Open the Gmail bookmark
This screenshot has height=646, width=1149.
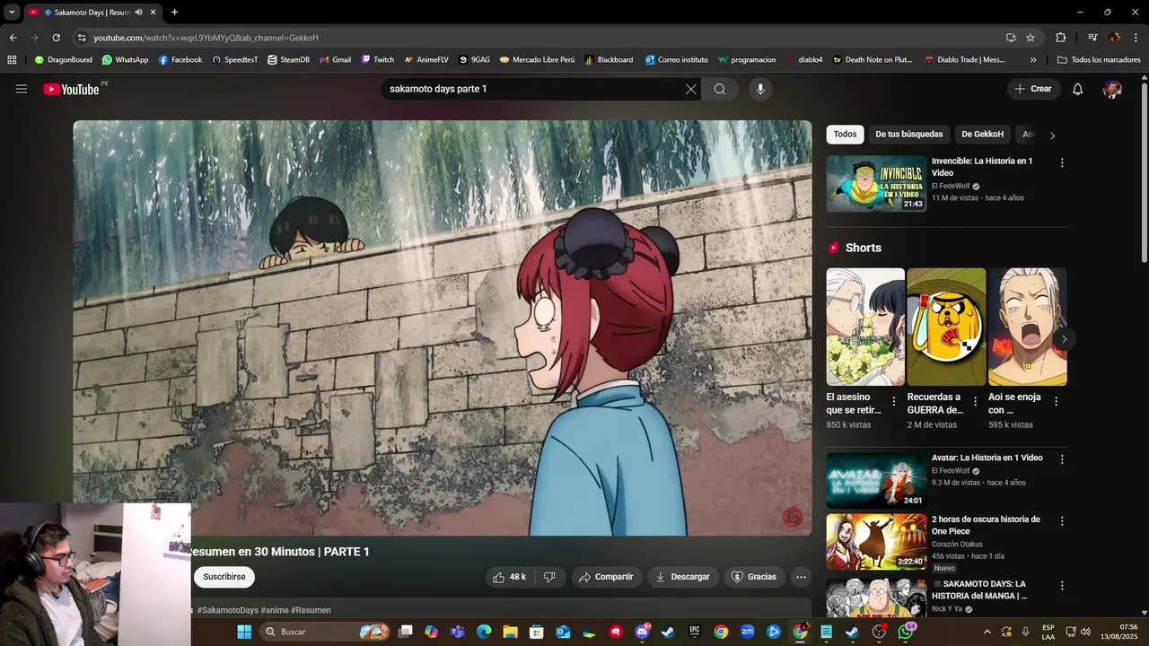click(335, 60)
